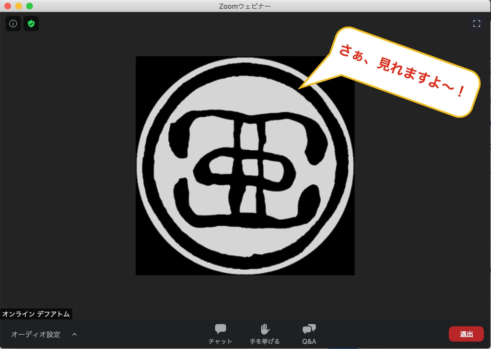Leave webinar with 退出 button
This screenshot has width=491, height=349.
click(x=466, y=334)
